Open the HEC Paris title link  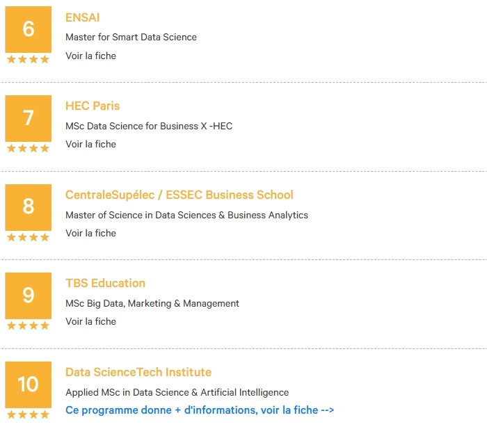click(93, 106)
